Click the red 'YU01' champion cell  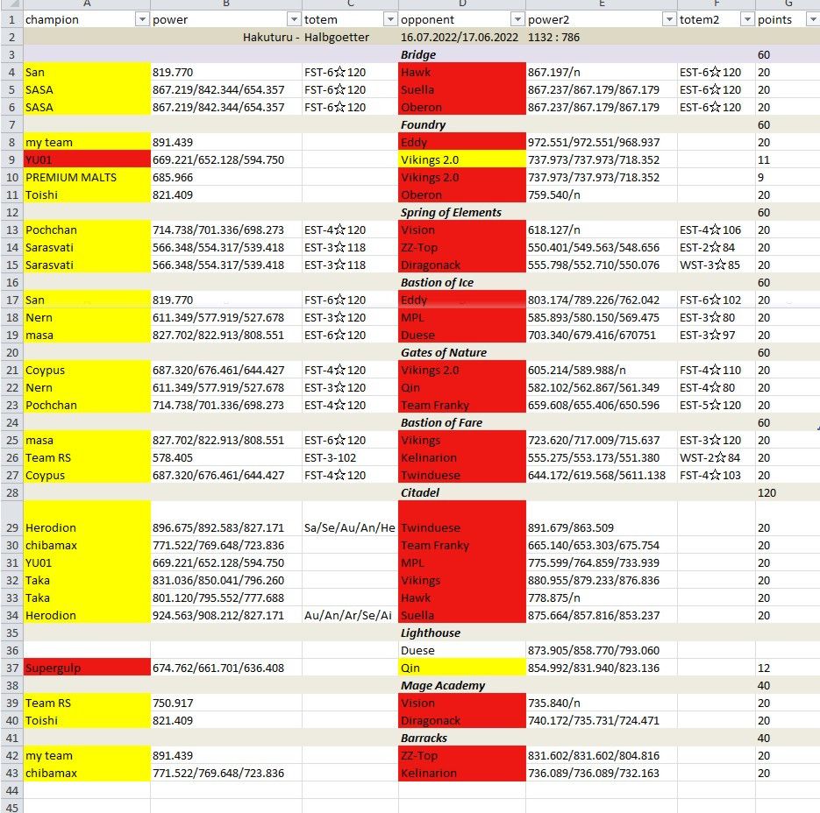point(87,159)
